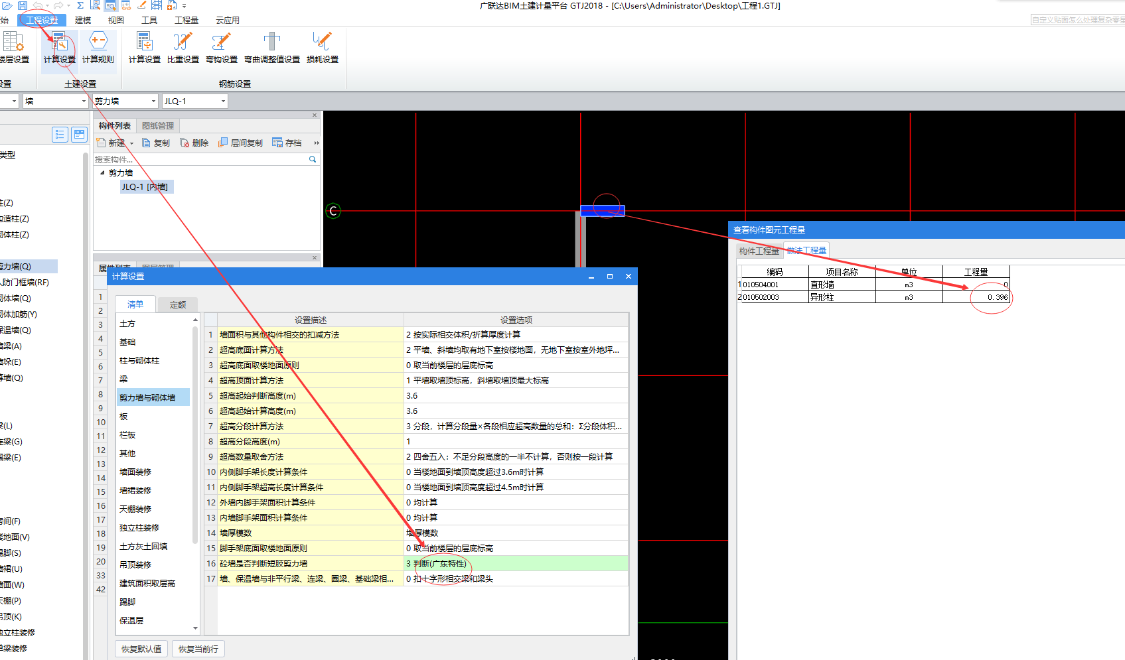Viewport: 1125px width, 660px height.
Task: Click 复制 in component list toolbar
Action: (x=156, y=143)
